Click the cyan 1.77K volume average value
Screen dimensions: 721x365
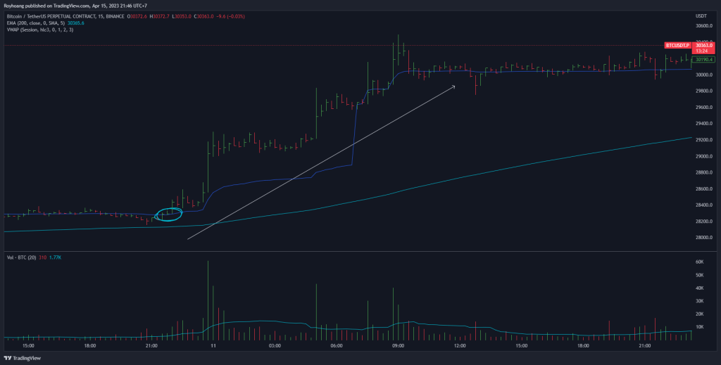coord(57,258)
